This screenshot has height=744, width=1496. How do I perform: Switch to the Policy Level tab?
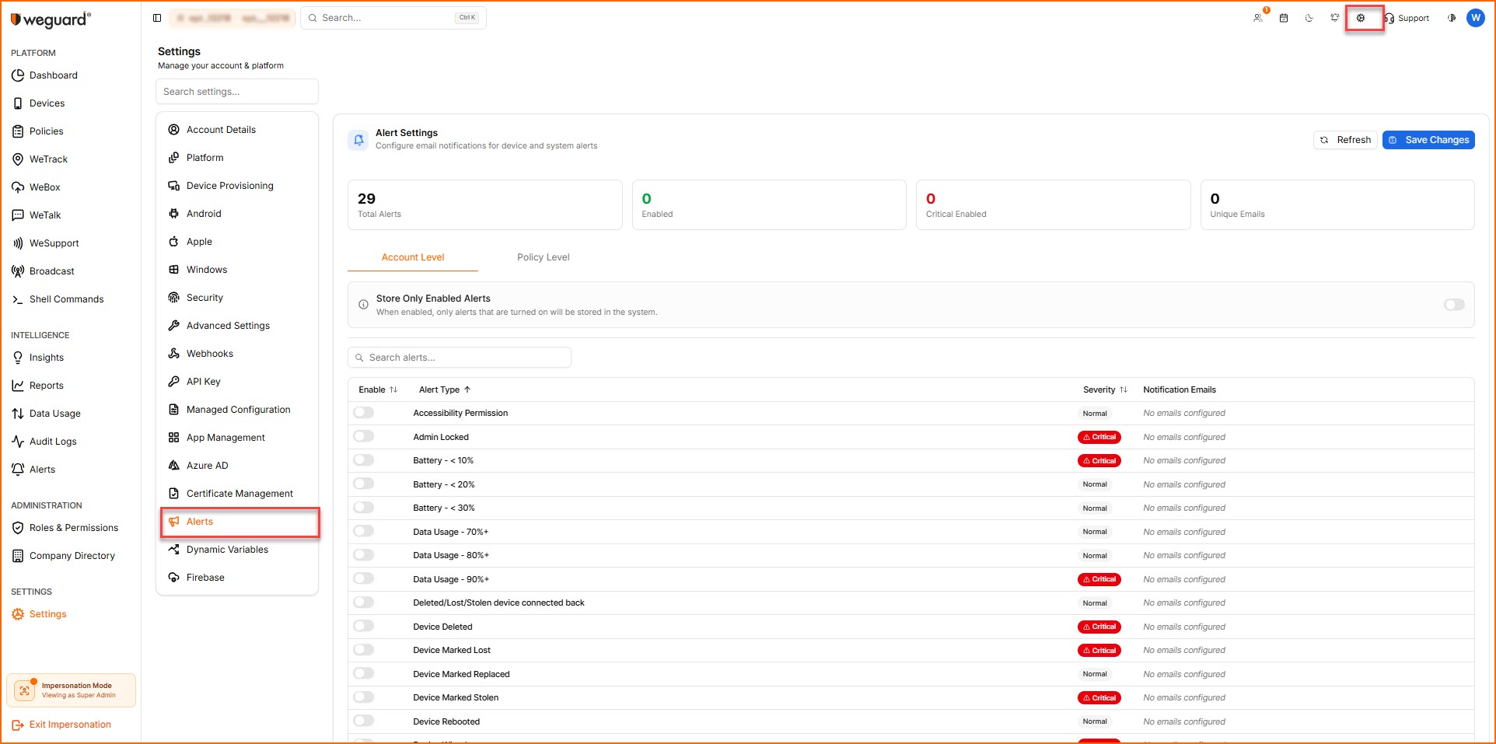click(544, 257)
